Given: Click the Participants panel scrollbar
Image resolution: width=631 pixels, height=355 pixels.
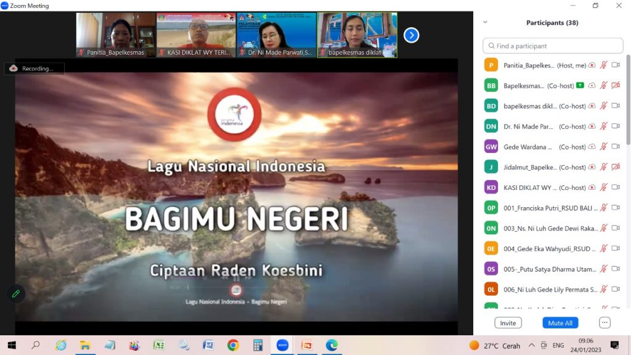Looking at the screenshot, I should (x=628, y=99).
